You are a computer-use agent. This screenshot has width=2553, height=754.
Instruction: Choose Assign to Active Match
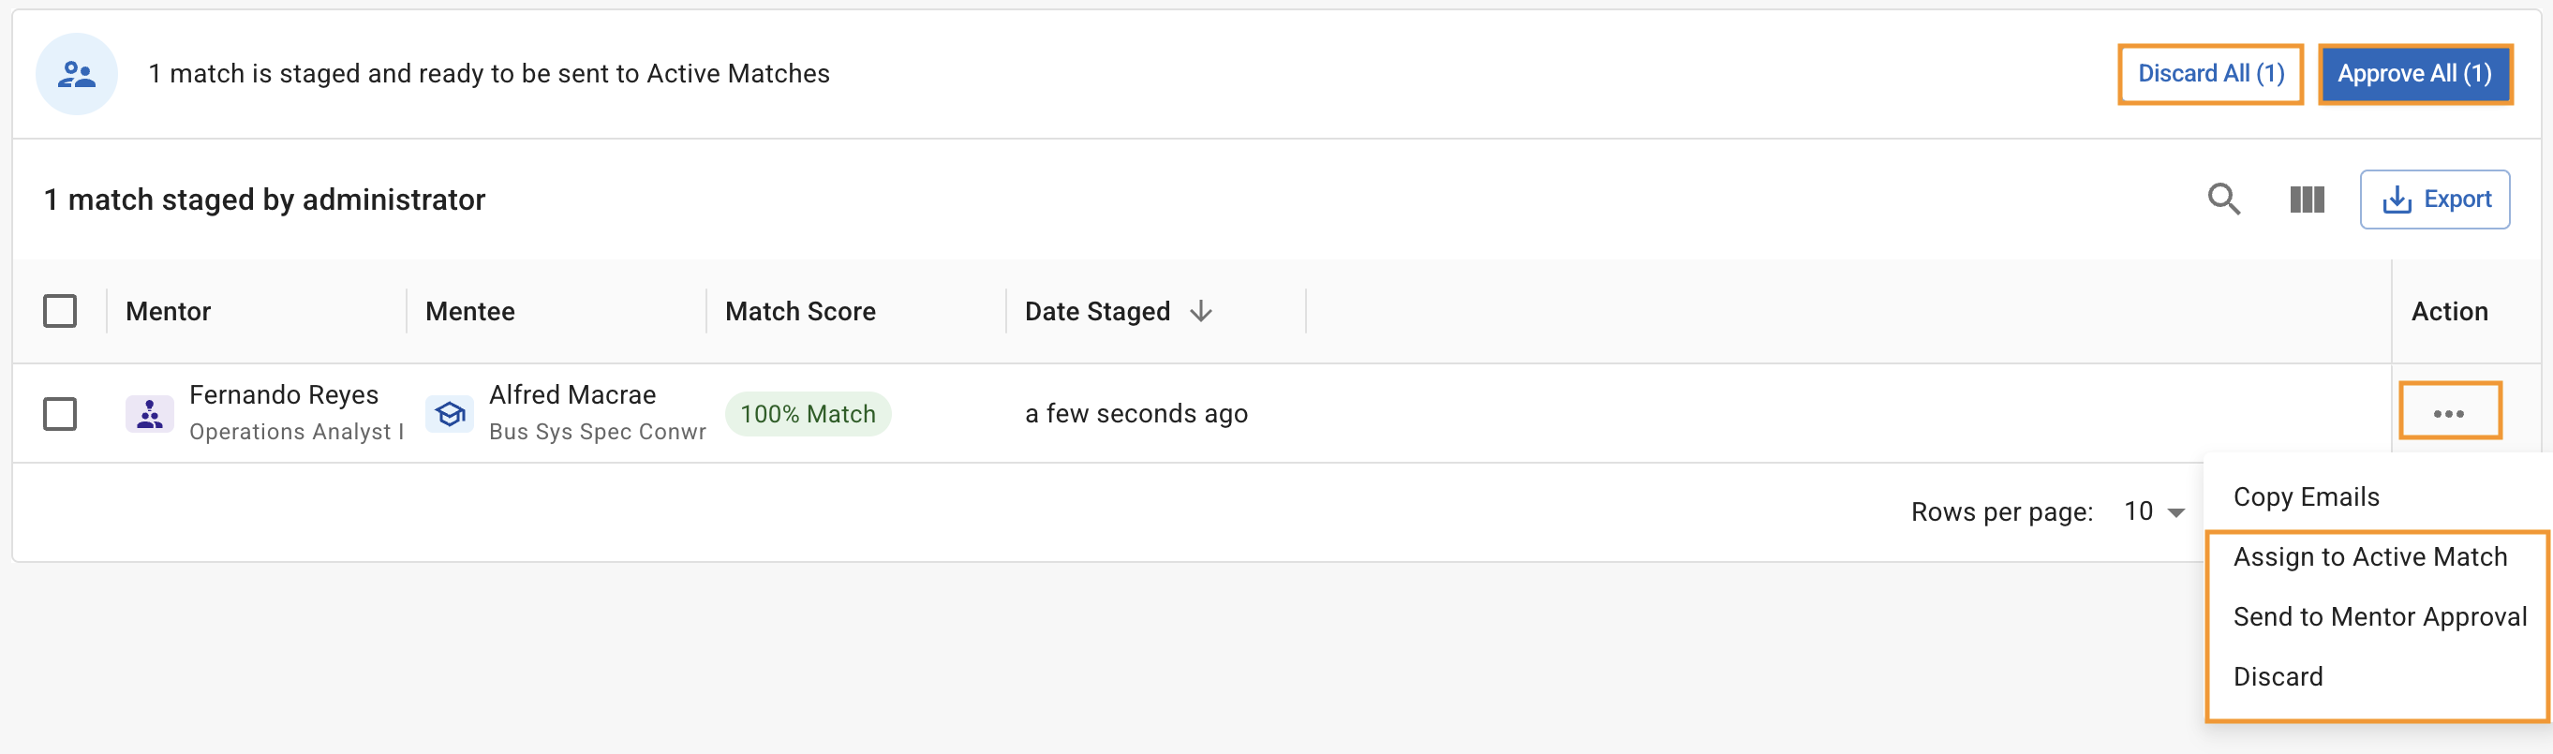tap(2369, 556)
